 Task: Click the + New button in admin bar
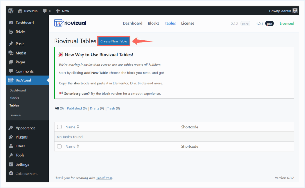click(x=63, y=11)
